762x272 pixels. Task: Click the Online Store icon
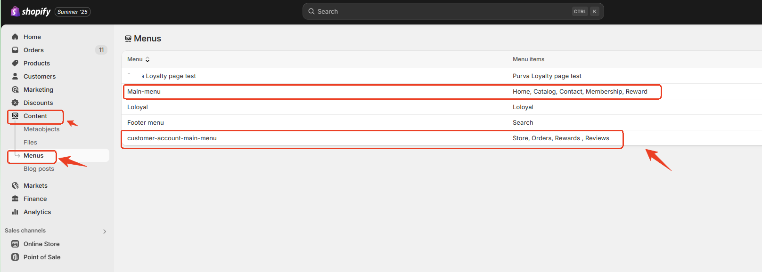tap(15, 244)
